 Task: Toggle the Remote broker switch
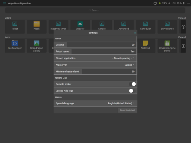pos(133,84)
